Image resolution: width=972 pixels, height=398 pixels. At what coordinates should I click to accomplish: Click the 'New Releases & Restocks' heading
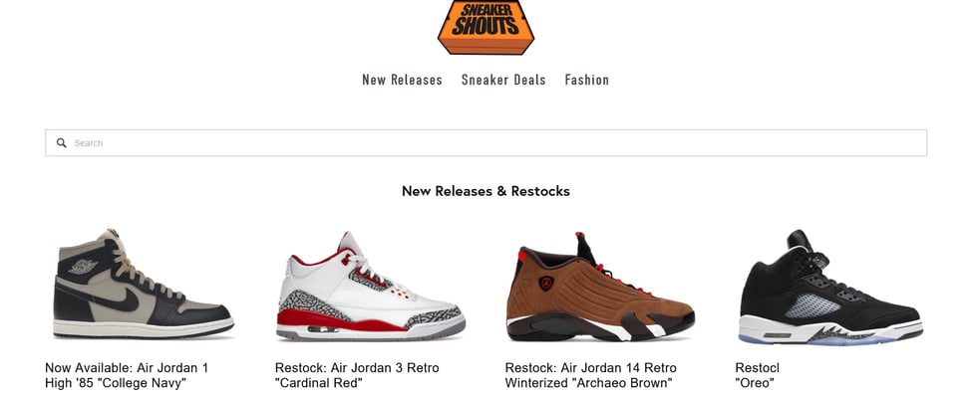(x=486, y=191)
